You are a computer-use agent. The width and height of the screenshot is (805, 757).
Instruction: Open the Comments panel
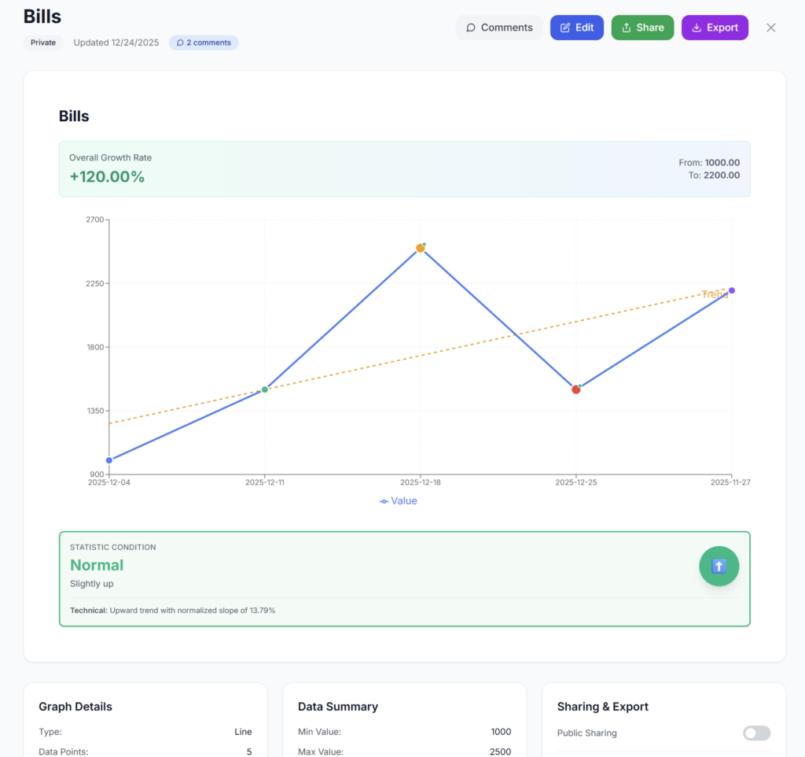pyautogui.click(x=498, y=28)
